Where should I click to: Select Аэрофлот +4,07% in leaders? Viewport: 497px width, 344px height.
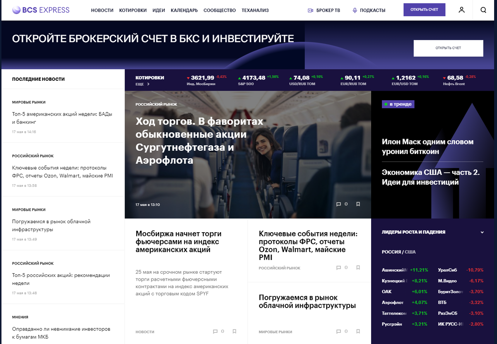[405, 302]
